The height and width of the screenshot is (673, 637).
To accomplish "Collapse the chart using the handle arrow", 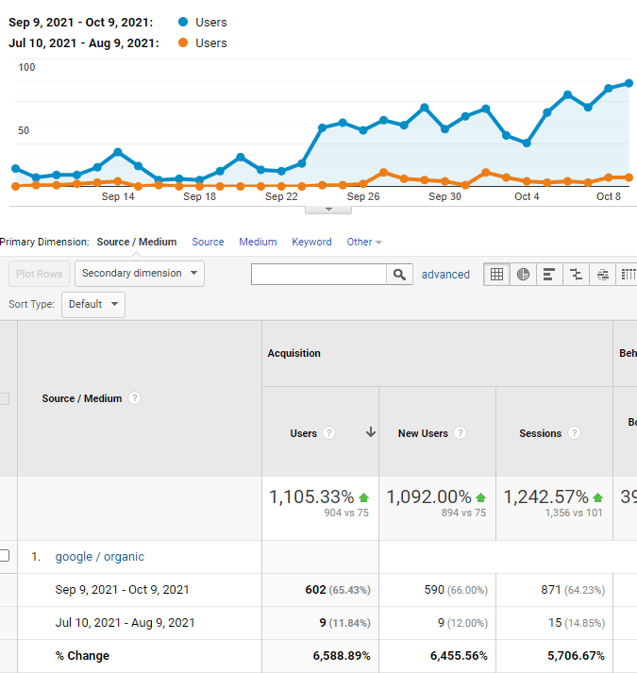I will [x=328, y=210].
